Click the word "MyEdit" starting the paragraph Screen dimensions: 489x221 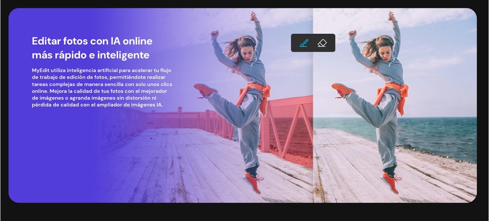click(41, 70)
